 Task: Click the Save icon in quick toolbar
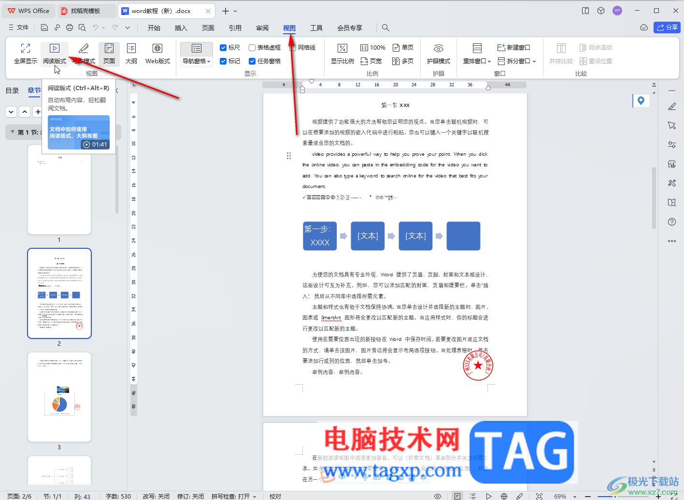click(x=44, y=27)
